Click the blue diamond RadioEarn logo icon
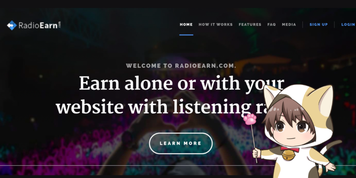 click(12, 25)
